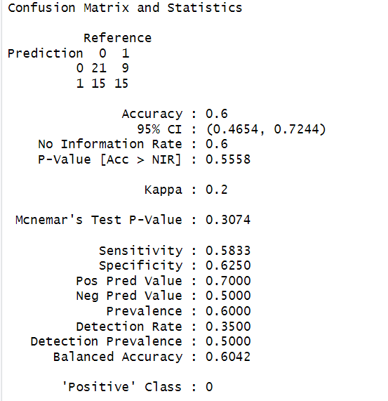Image resolution: width=388 pixels, height=401 pixels.
Task: Click the Balanced Accuracy value 0.6042
Action: pyautogui.click(x=228, y=357)
